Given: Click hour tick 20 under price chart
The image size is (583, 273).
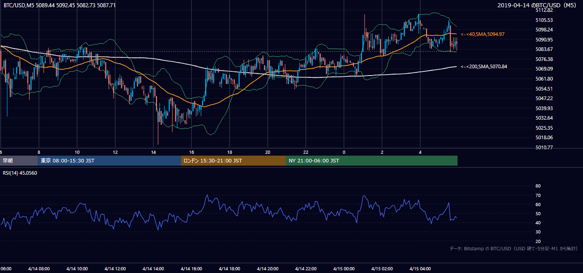Looking at the screenshot, I should (x=268, y=152).
